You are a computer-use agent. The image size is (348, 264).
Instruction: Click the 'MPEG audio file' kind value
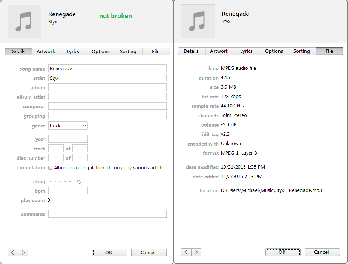pyautogui.click(x=238, y=68)
